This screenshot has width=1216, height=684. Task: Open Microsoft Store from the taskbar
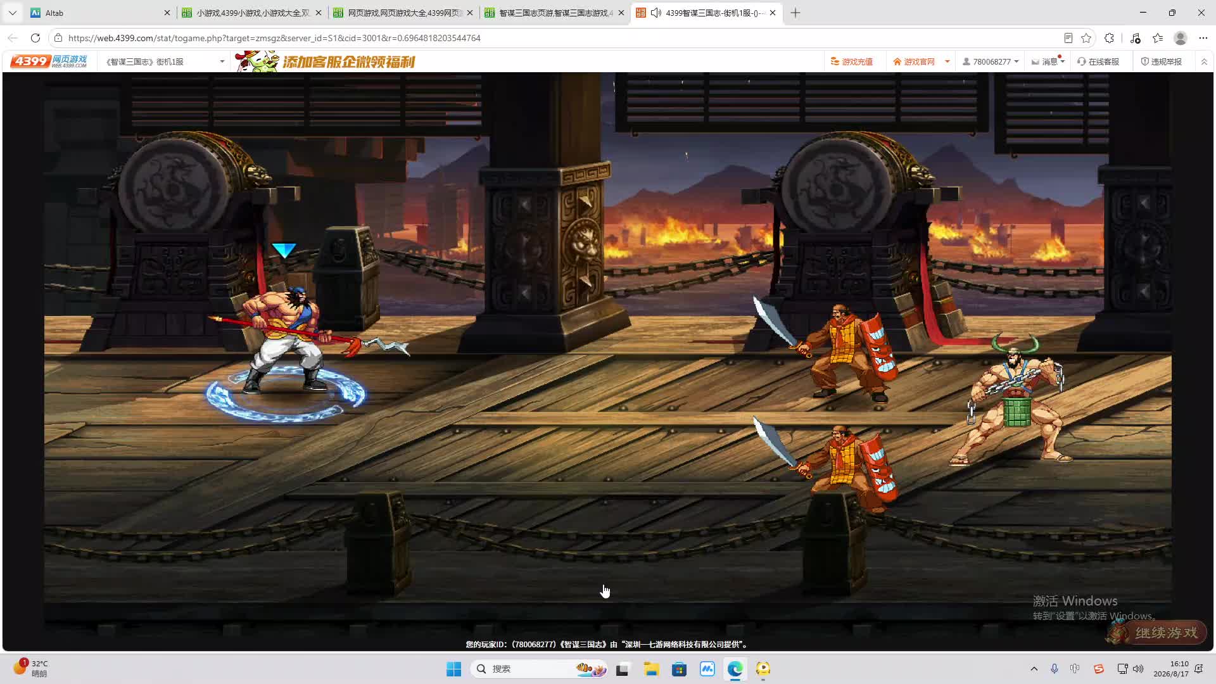(x=679, y=669)
